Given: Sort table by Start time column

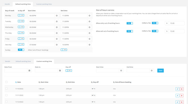Looking at the screenshot, I should click(43, 82).
